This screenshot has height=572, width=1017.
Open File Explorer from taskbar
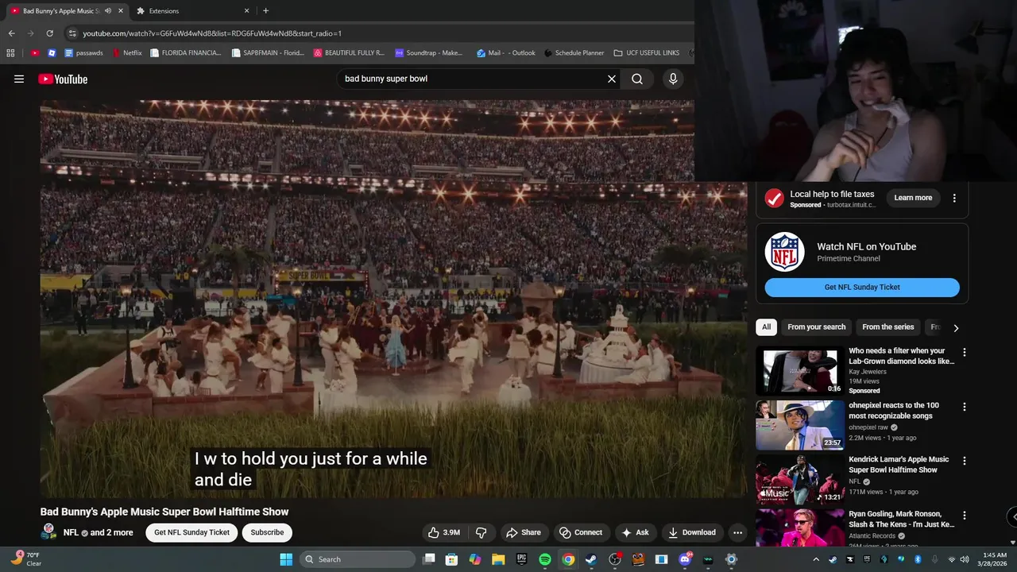[498, 559]
